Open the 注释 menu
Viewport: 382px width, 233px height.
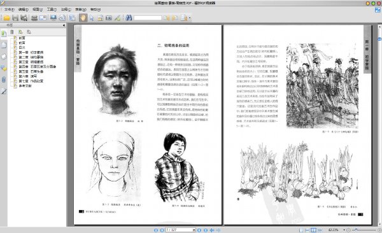[x=66, y=10]
